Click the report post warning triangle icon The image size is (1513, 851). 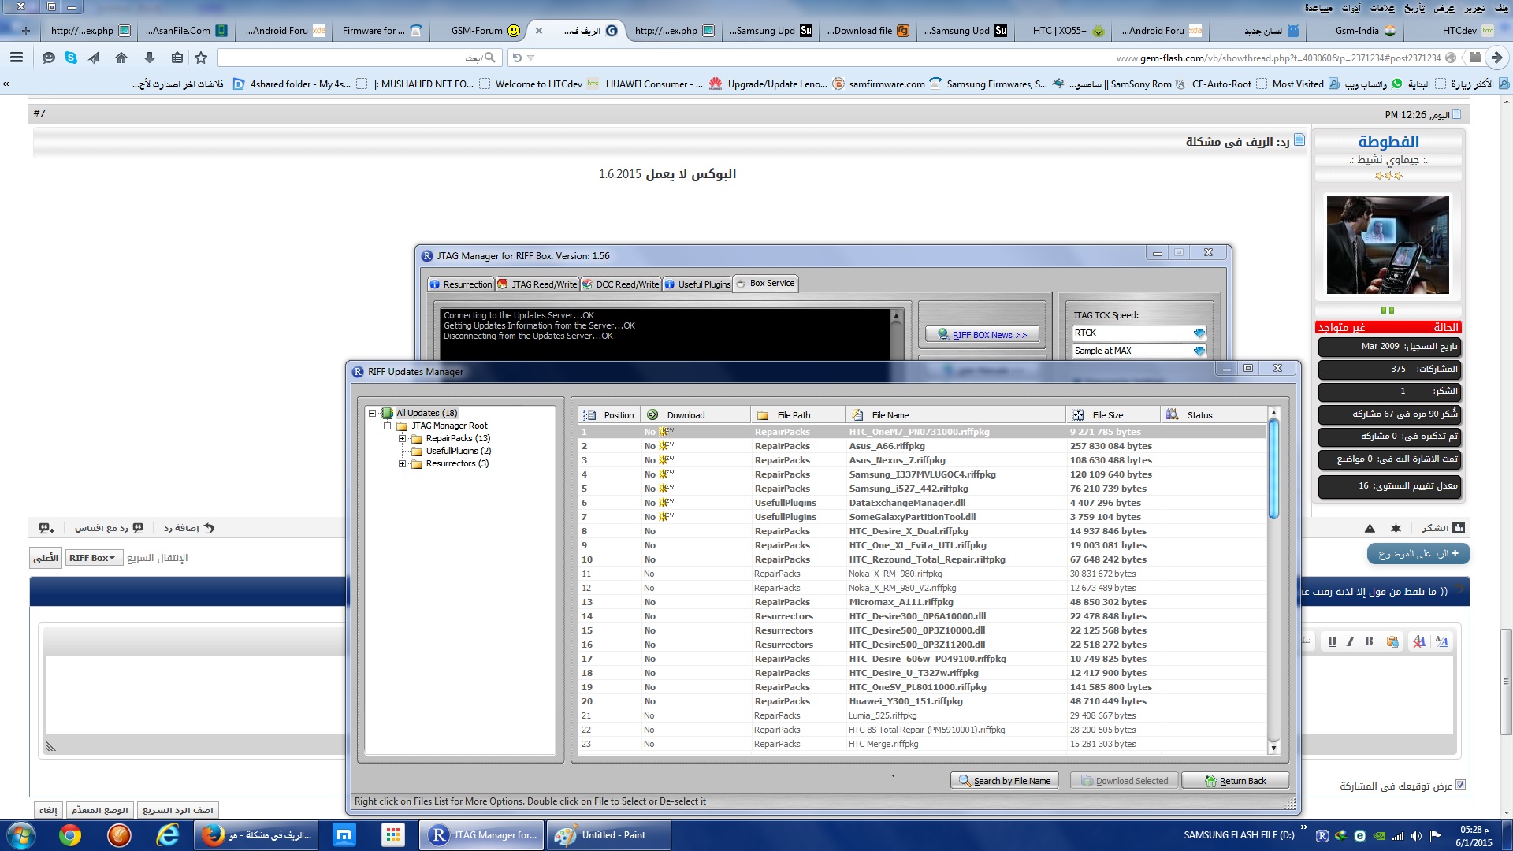tap(1370, 529)
